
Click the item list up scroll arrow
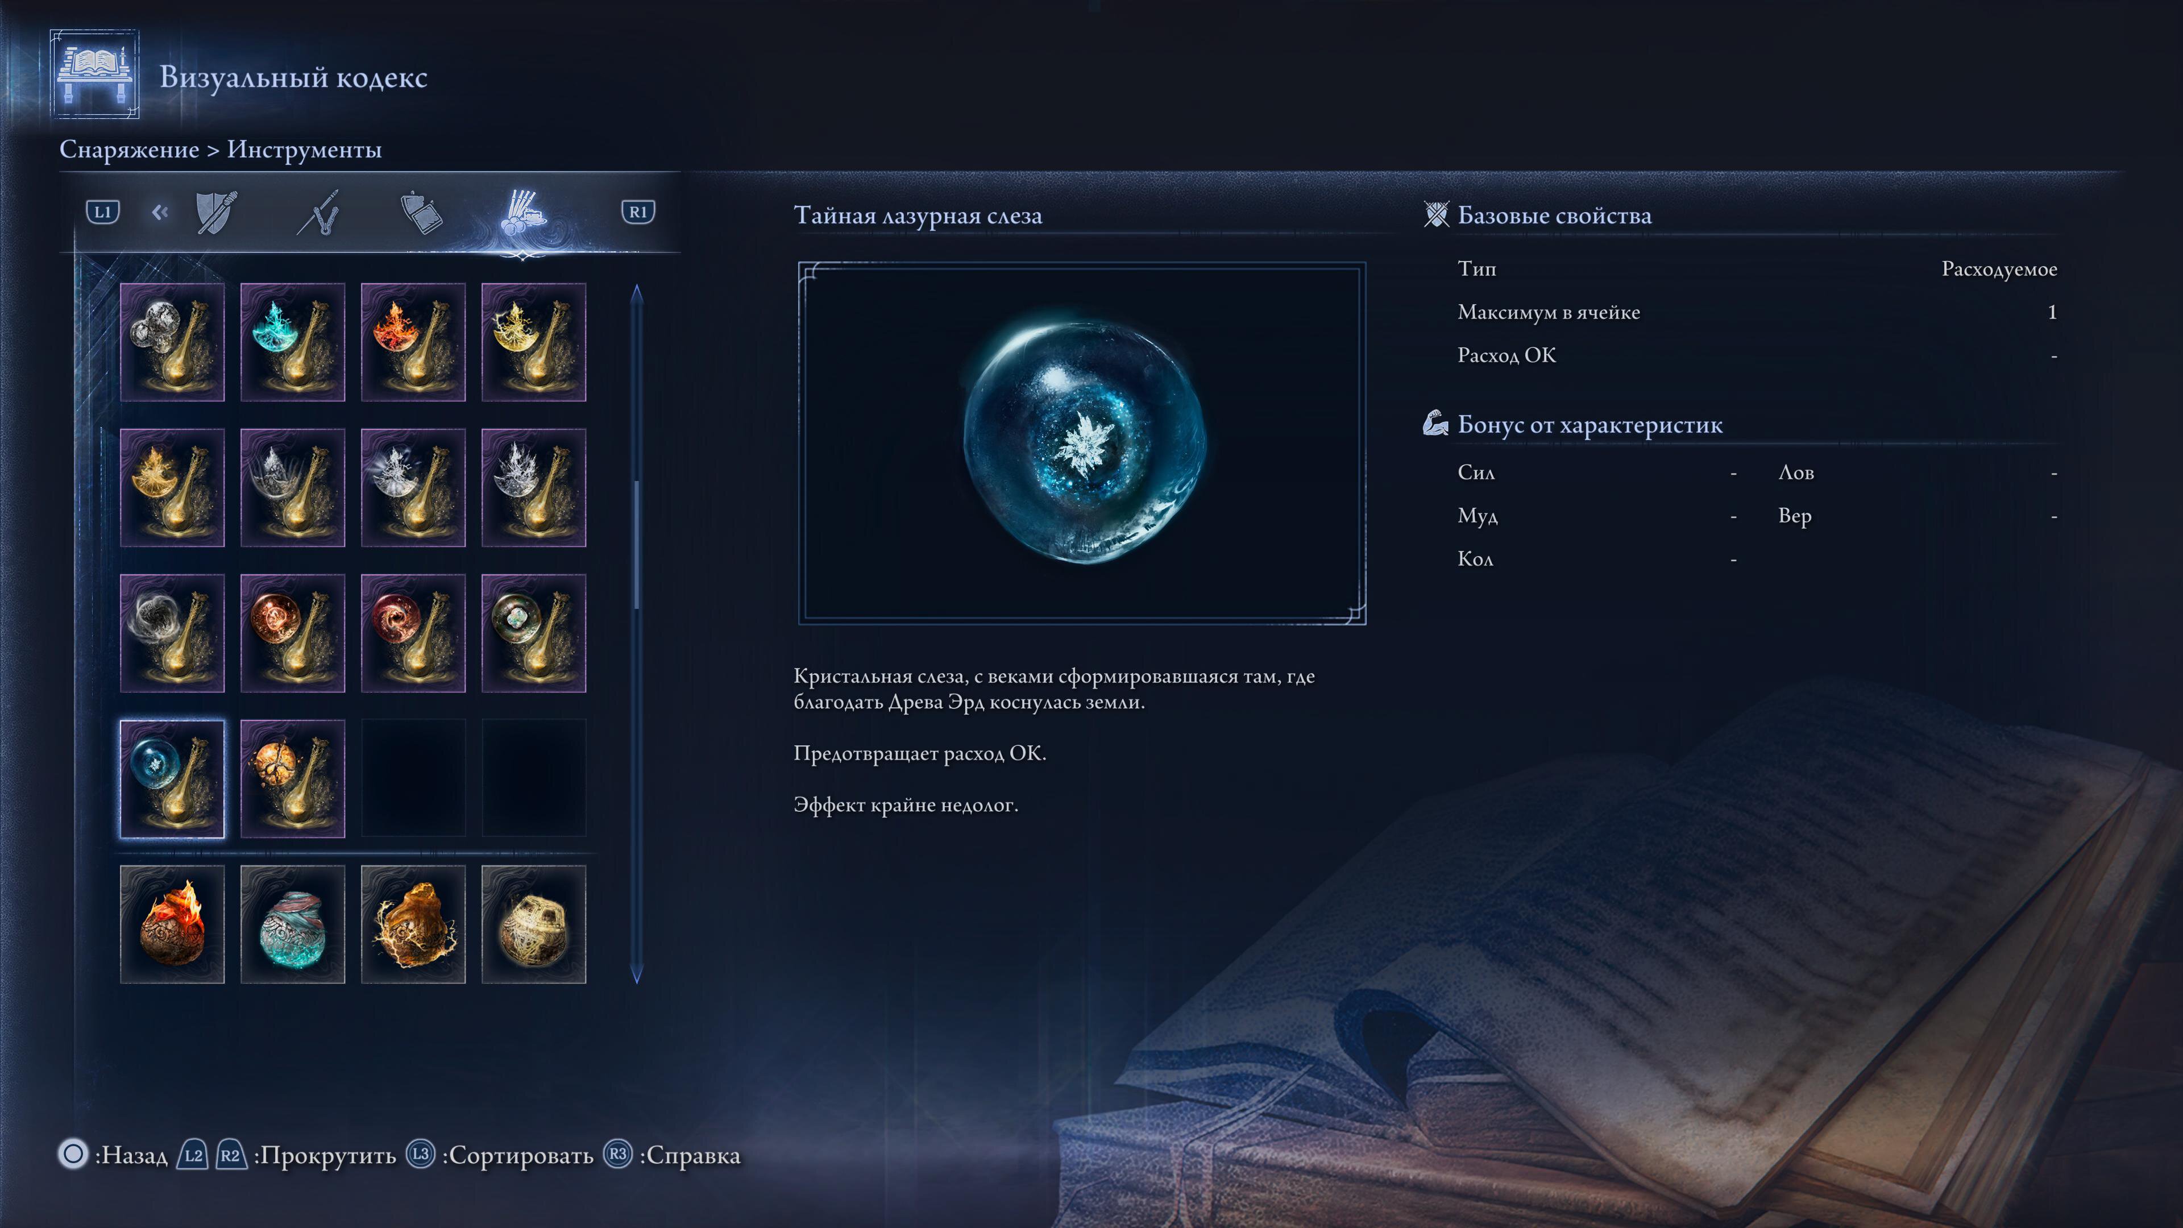[x=637, y=293]
